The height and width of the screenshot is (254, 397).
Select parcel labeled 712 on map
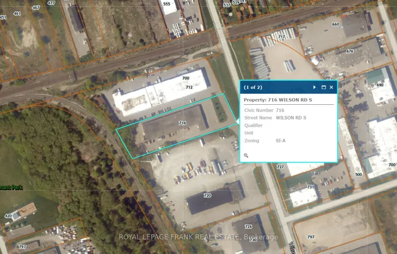point(189,87)
